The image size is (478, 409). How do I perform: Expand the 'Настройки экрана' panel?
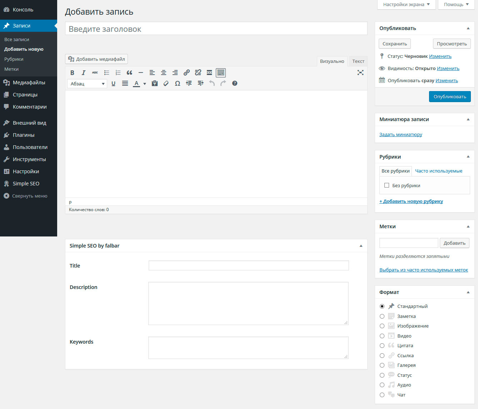pyautogui.click(x=407, y=5)
